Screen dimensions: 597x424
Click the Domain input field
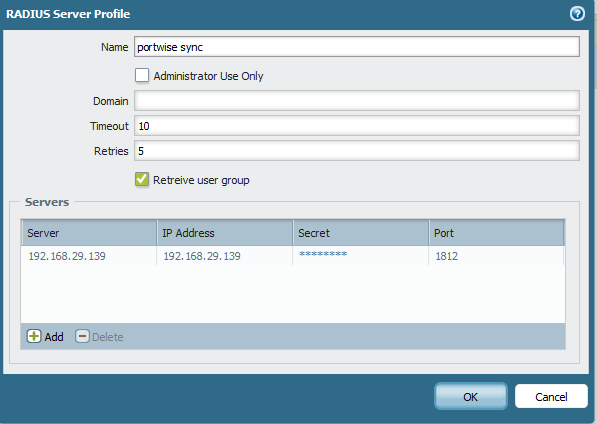pos(357,101)
